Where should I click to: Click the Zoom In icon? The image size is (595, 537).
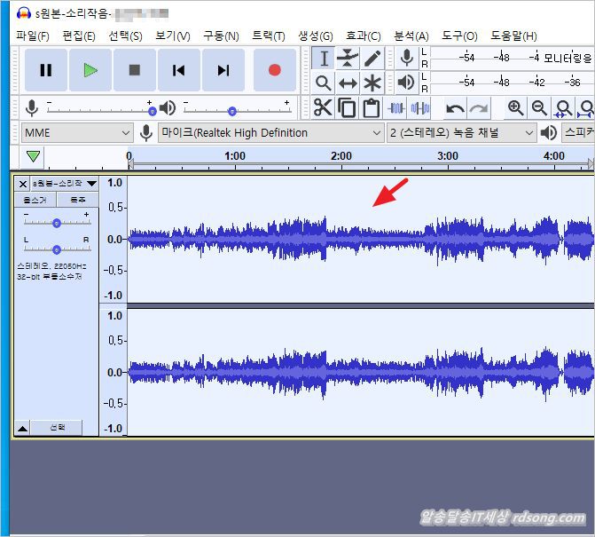516,108
